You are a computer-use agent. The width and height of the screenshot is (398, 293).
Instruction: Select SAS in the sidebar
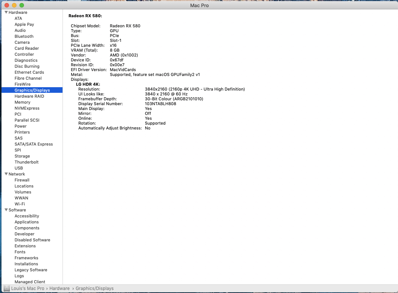(x=18, y=138)
